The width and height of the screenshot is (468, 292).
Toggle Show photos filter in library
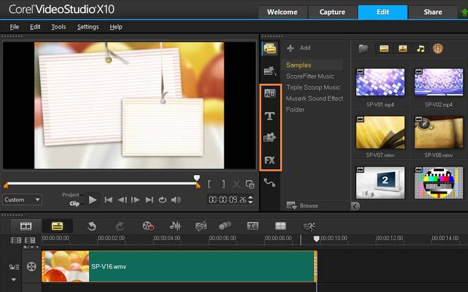tap(402, 48)
